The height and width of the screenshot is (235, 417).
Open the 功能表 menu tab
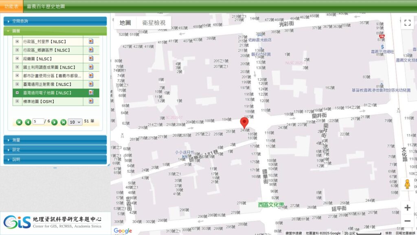(11, 7)
